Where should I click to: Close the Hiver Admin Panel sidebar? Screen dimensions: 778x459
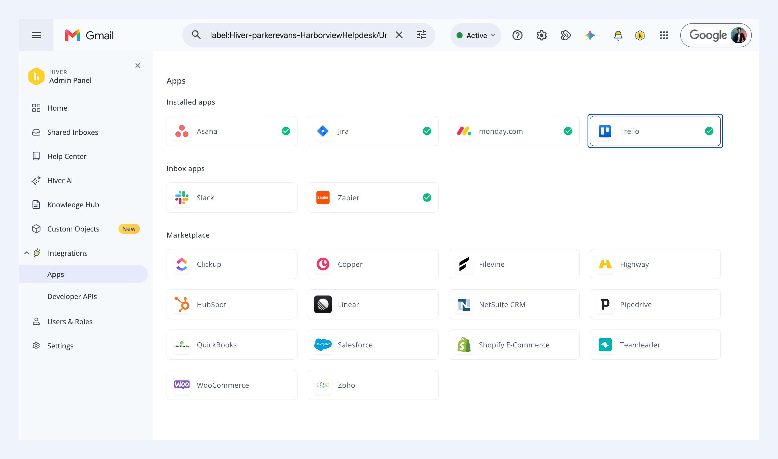(138, 65)
